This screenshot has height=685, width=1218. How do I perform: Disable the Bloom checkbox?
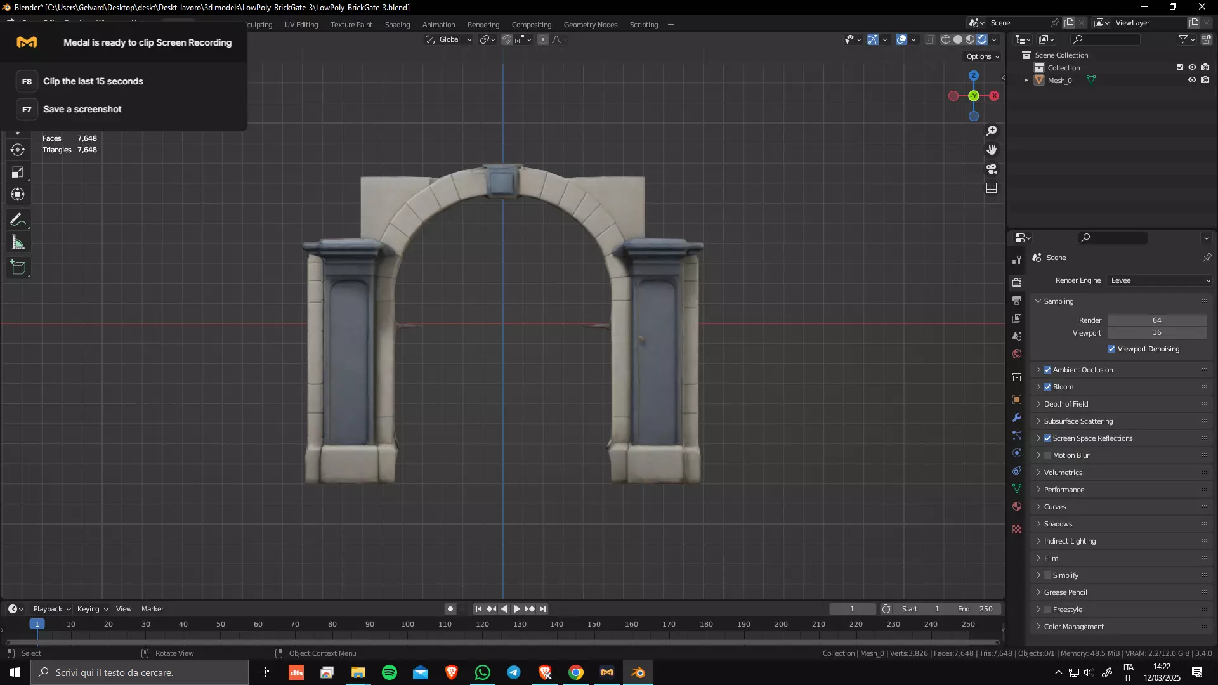coord(1047,387)
